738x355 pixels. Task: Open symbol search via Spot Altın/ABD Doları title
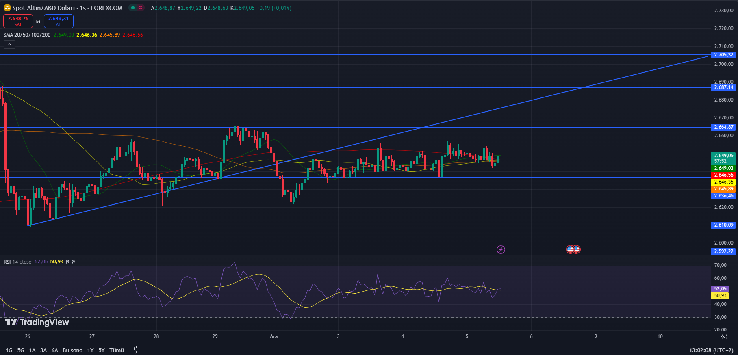43,8
